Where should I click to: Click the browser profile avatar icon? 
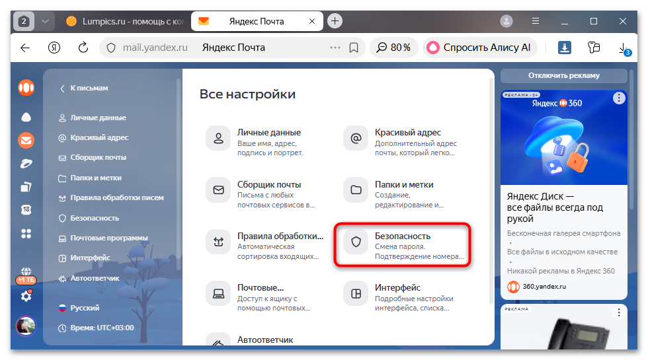(x=506, y=21)
